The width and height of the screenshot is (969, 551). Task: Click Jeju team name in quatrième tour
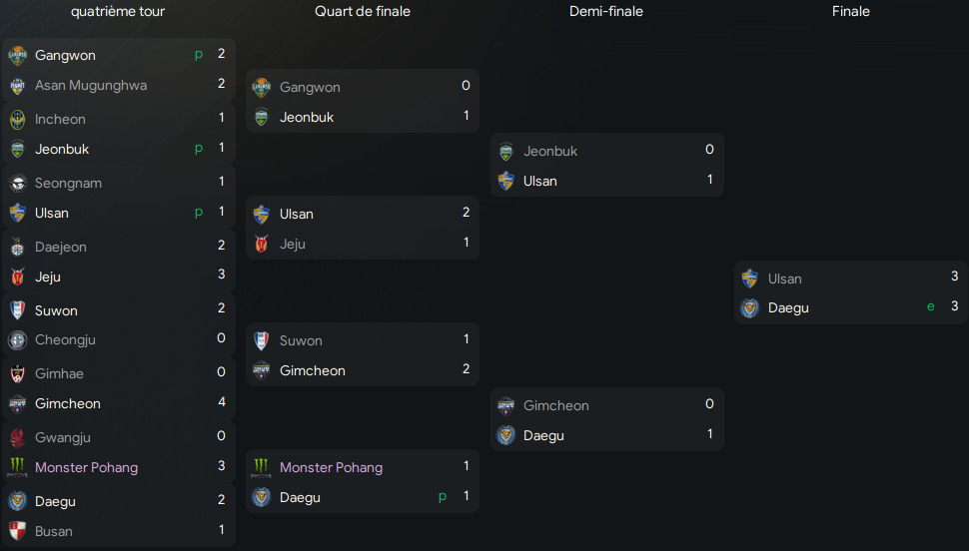[x=48, y=277]
